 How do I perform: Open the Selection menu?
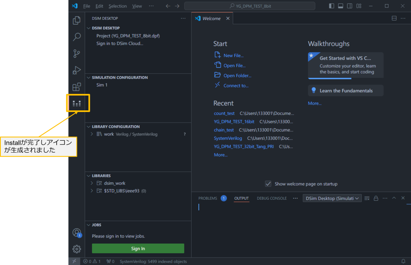118,6
